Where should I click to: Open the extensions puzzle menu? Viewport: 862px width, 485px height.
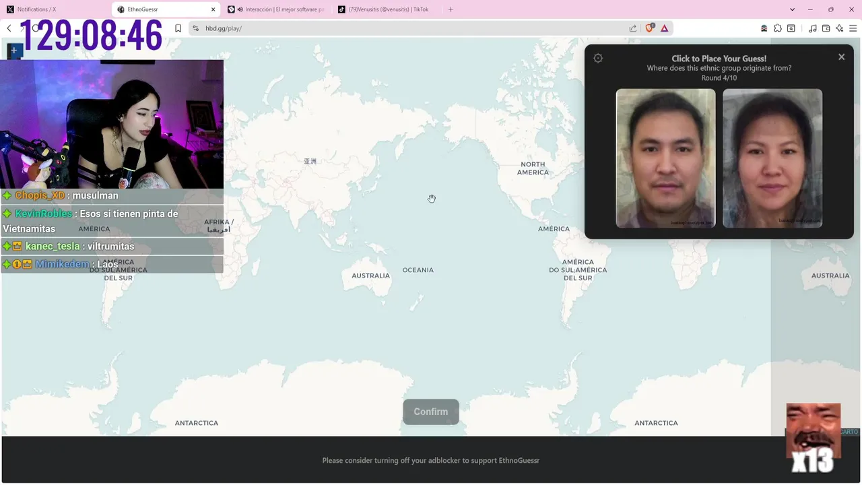point(778,28)
